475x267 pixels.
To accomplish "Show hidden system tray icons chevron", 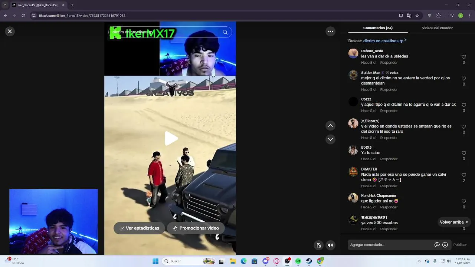I will [x=419, y=261].
